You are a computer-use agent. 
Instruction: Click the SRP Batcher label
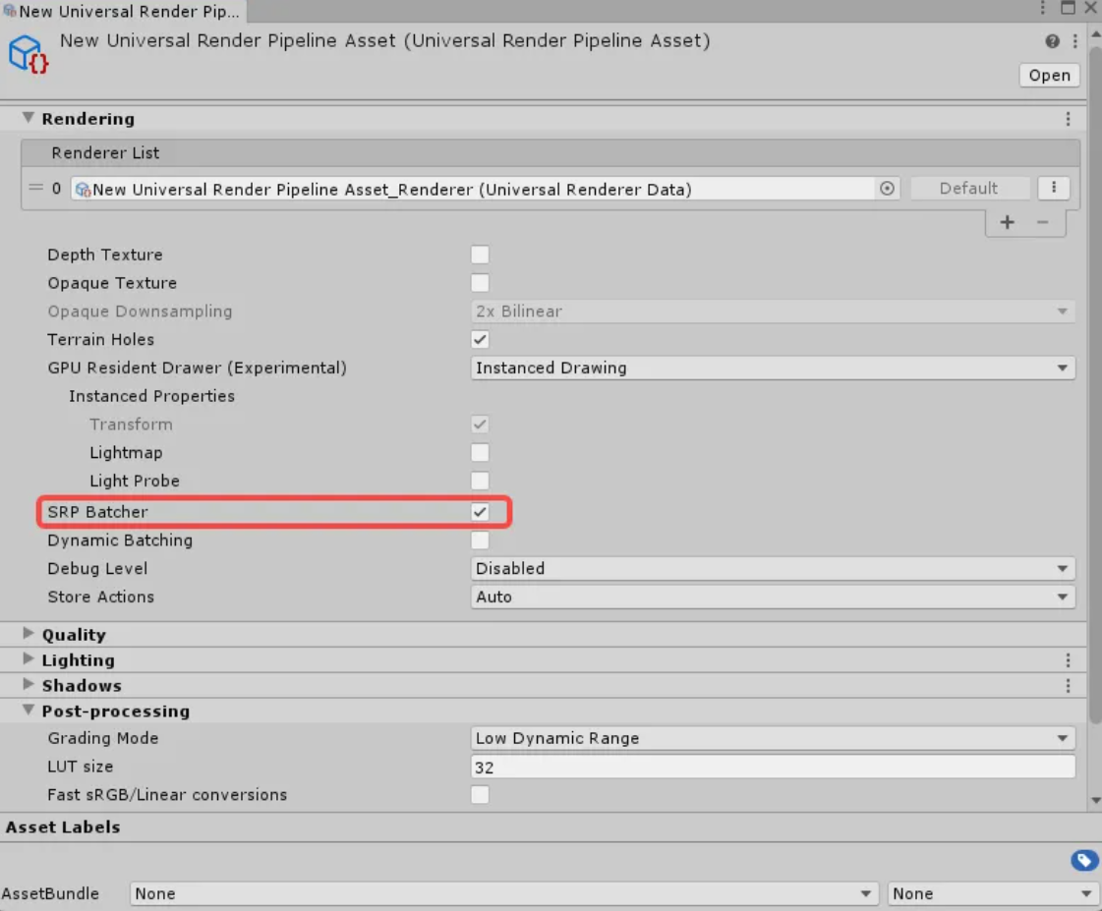tap(97, 512)
